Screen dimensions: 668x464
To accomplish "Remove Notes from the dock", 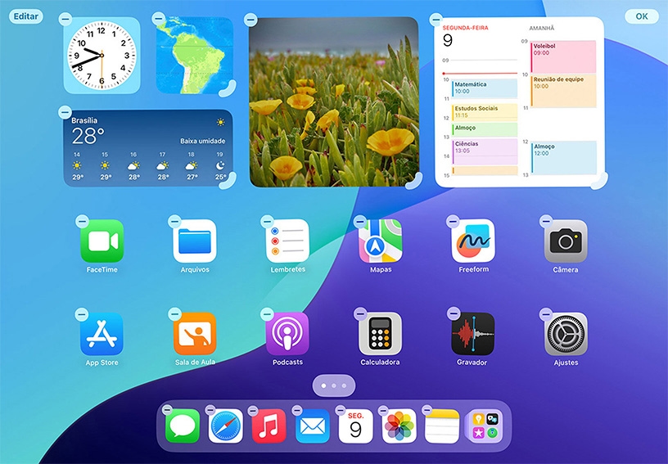I will pyautogui.click(x=427, y=410).
